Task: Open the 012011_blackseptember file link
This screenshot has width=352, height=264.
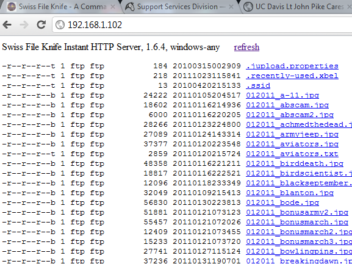Action: pos(299,183)
